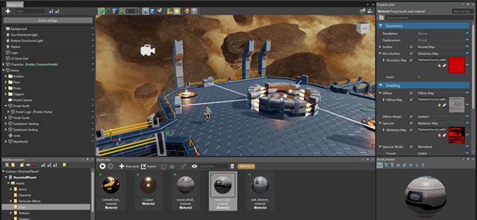
Task: Click the hand pick icon under Glossiness Map texture
Action: click(439, 65)
